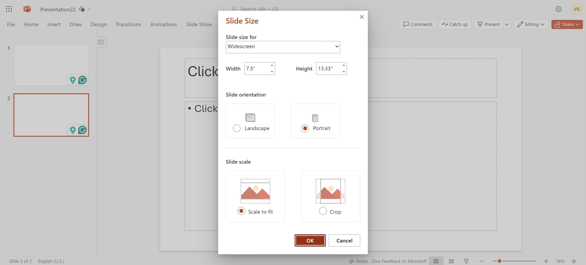
Task: Open the Slide size for Widescreen dropdown
Action: pyautogui.click(x=283, y=47)
